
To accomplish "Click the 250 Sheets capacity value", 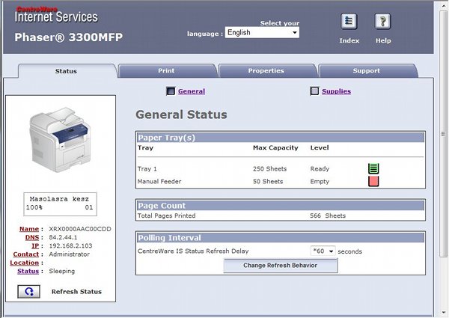I will (269, 169).
